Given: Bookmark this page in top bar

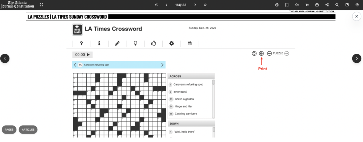Looking at the screenshot, I should (287, 5).
